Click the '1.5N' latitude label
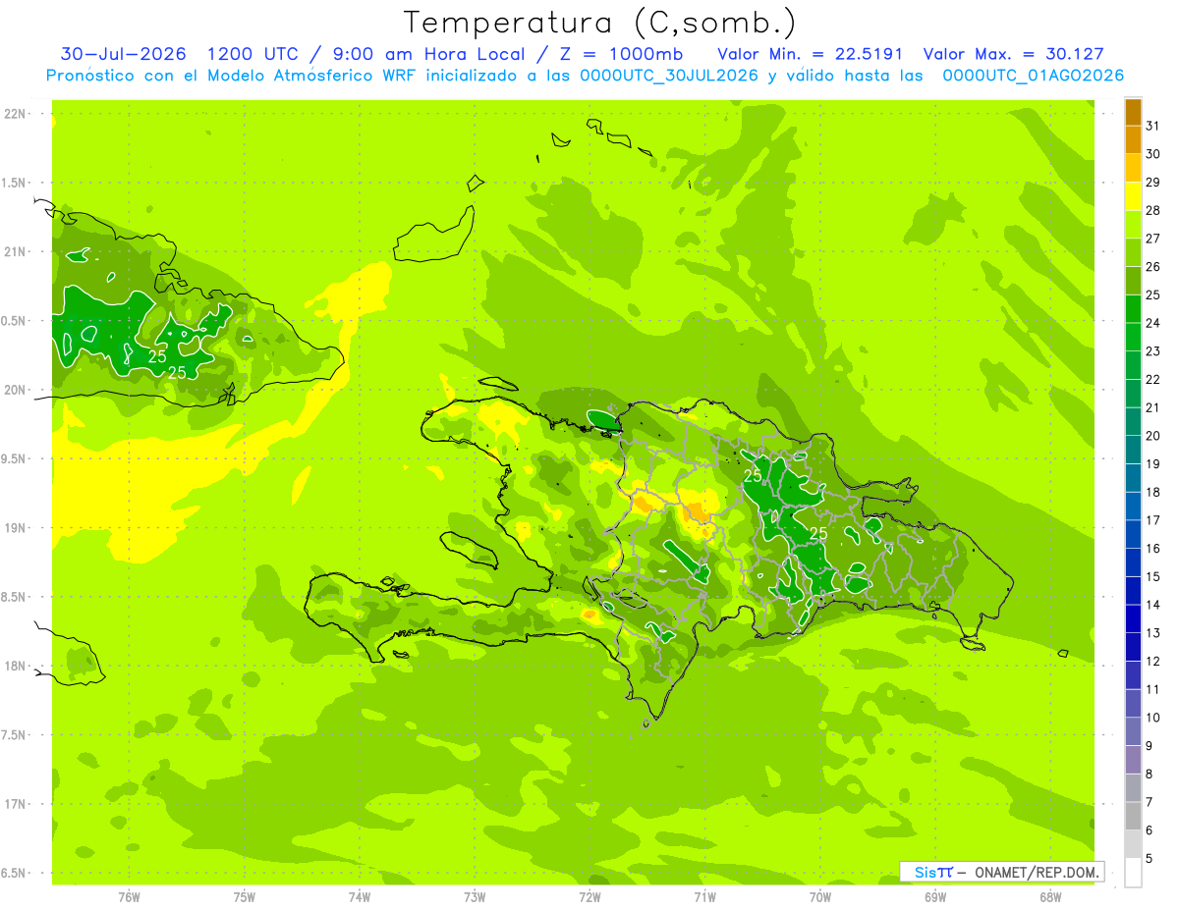This screenshot has height=910, width=1179. (15, 183)
